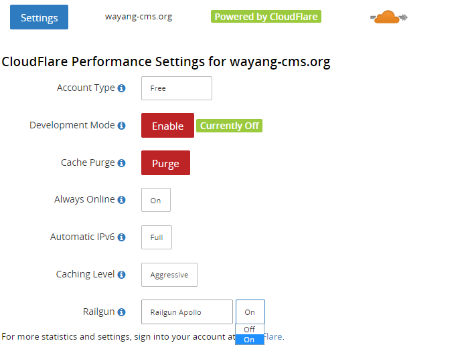Viewport: 468px width, 351px height.
Task: Click the info icon beside Development Mode
Action: pyautogui.click(x=121, y=126)
